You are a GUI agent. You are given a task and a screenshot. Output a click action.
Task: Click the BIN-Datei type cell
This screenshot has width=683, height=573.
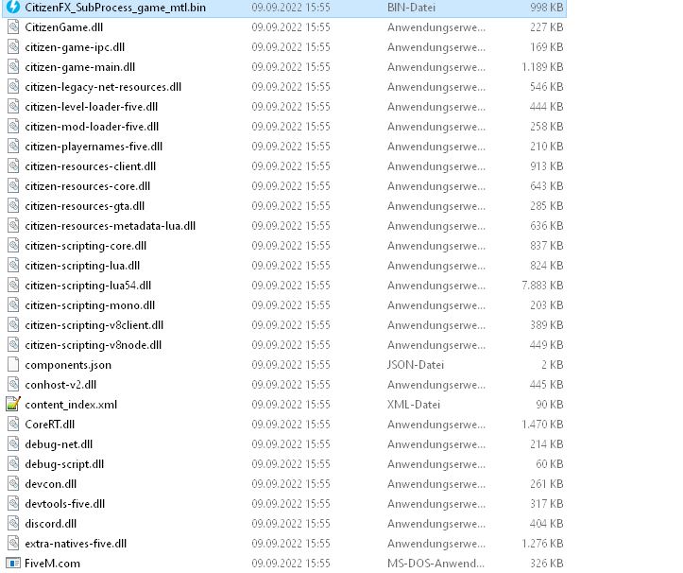click(411, 8)
